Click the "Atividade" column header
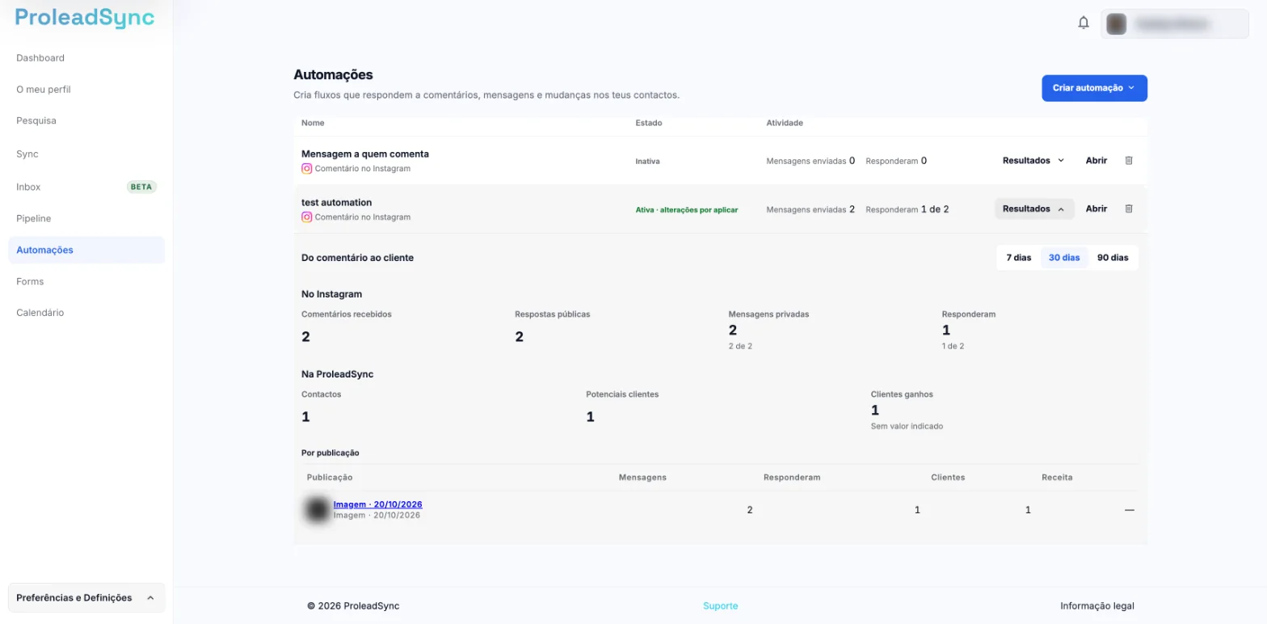This screenshot has height=624, width=1267. (x=785, y=123)
